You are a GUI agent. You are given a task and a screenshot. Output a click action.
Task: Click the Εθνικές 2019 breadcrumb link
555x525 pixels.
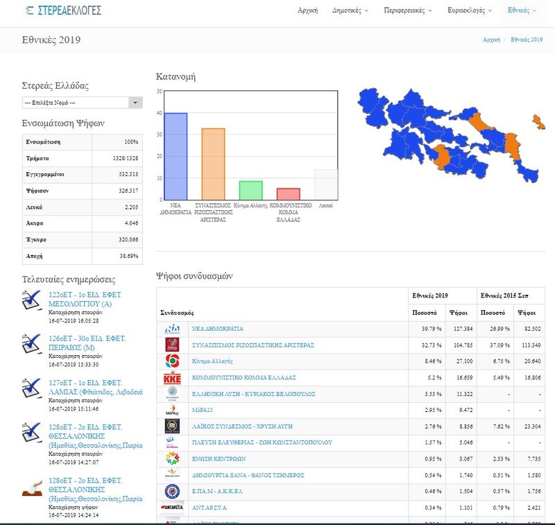pyautogui.click(x=527, y=40)
